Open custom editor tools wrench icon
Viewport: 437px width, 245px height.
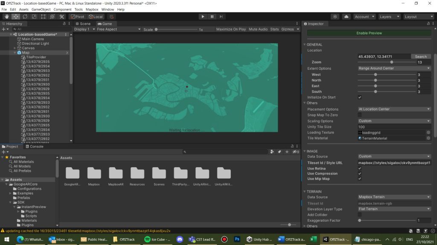[x=61, y=17]
